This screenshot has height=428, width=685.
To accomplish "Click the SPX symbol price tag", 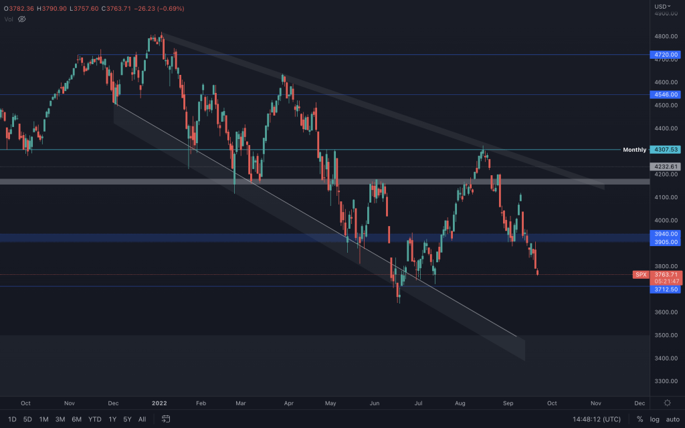I will pyautogui.click(x=641, y=275).
